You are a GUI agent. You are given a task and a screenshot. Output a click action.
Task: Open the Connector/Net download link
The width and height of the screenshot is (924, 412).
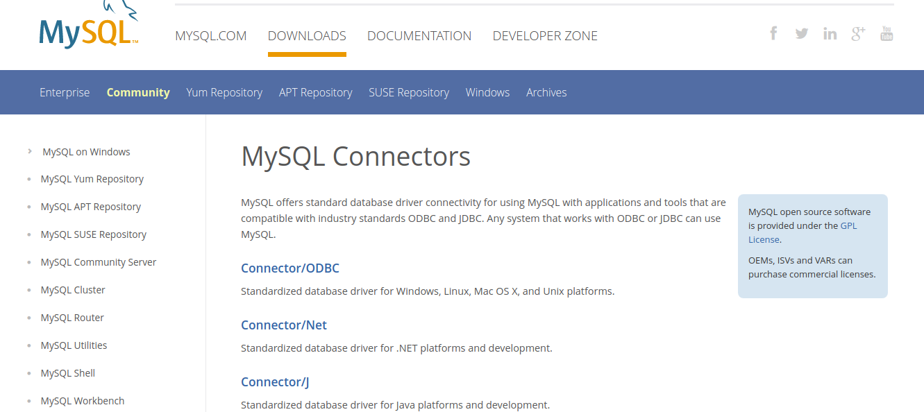coord(284,325)
